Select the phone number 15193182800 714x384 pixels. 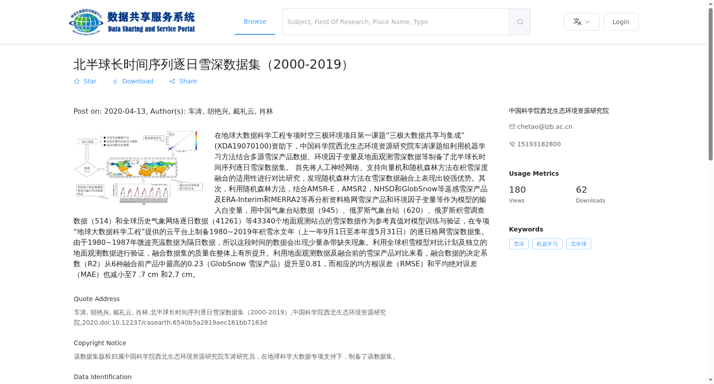pos(539,144)
